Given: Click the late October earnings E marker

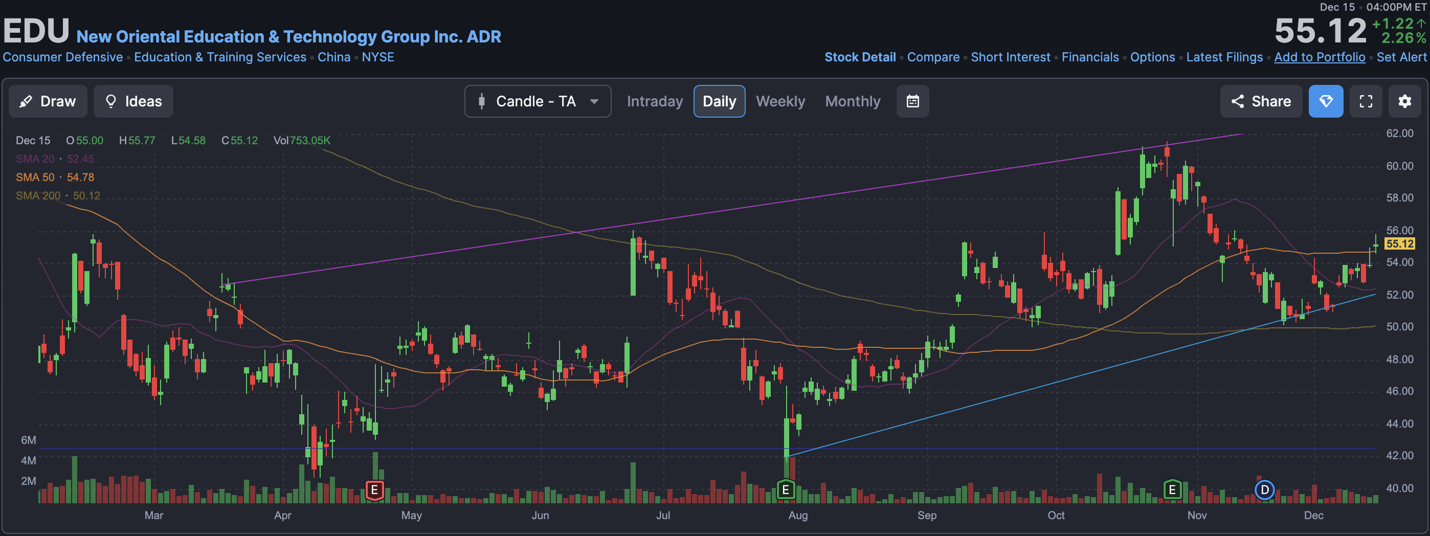Looking at the screenshot, I should point(1172,490).
